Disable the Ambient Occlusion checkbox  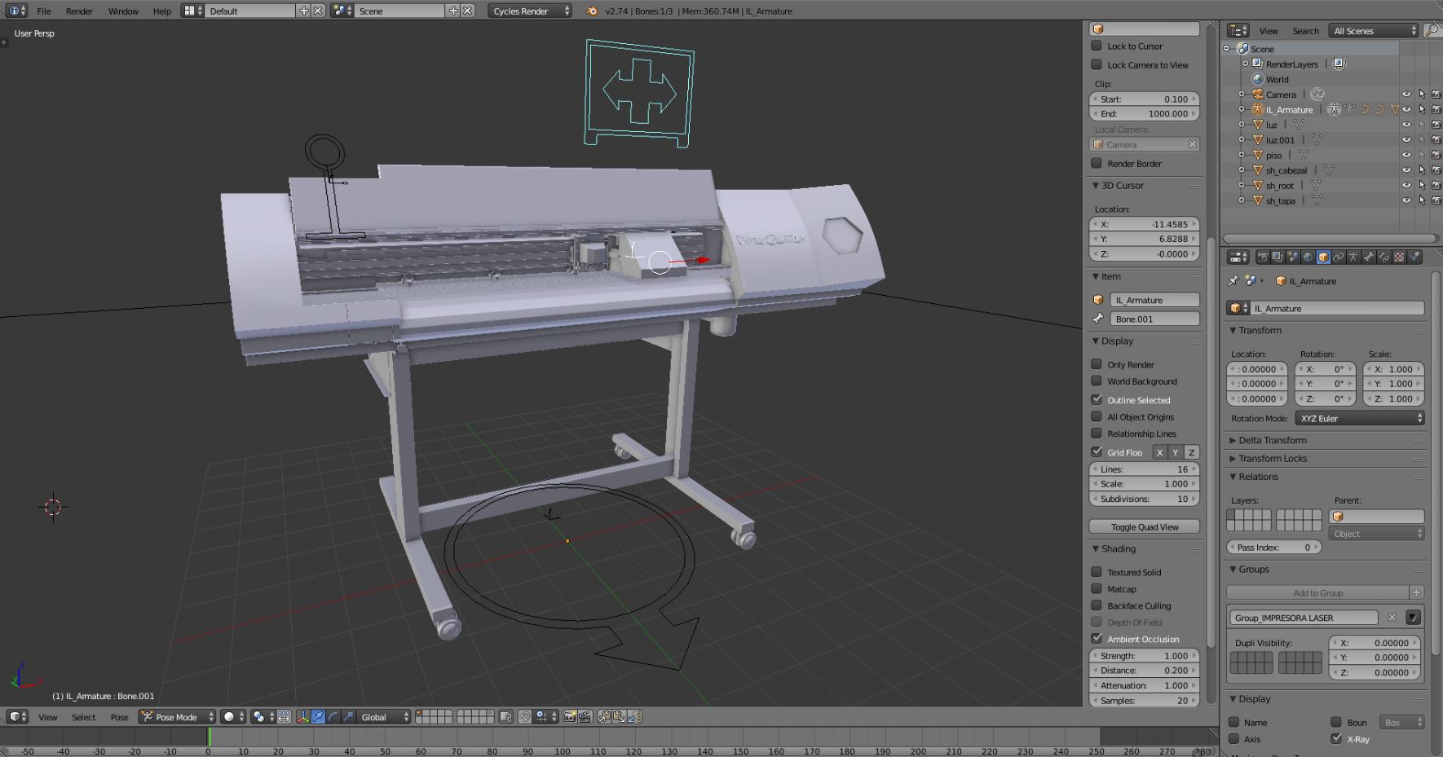click(x=1097, y=639)
